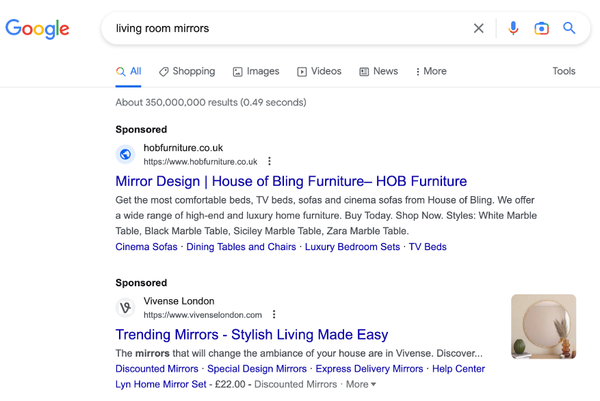Image resolution: width=600 pixels, height=401 pixels.
Task: Open the Cinema Sofas sitelink
Action: (146, 247)
